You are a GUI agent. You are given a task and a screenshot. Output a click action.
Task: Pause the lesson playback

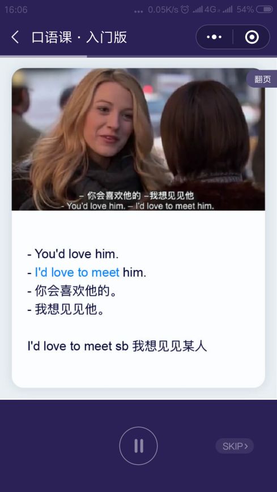(x=138, y=446)
